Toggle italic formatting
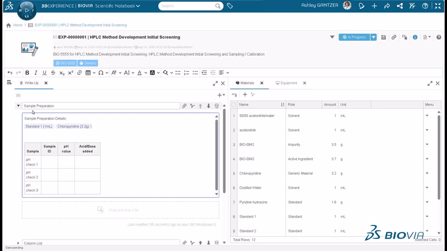The height and width of the screenshot is (251, 447). click(x=36, y=73)
